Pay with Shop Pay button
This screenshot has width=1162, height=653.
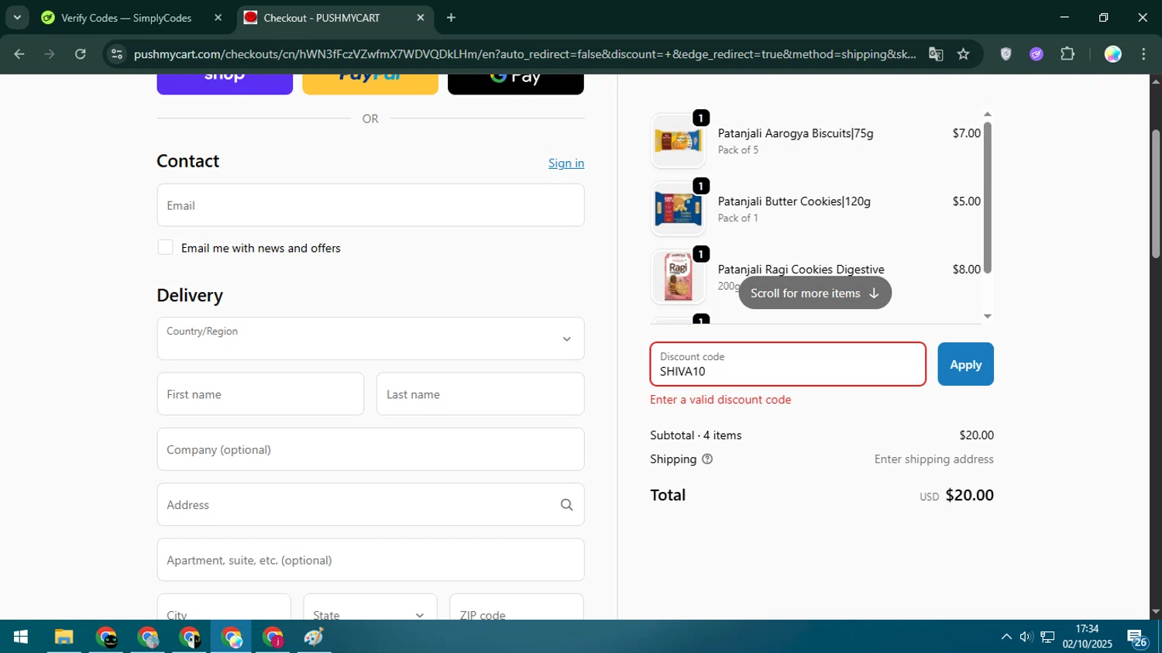tap(225, 84)
